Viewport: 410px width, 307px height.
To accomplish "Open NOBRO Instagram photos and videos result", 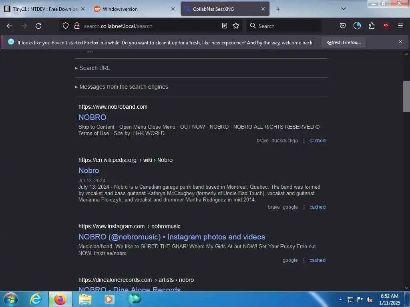I will [171, 237].
